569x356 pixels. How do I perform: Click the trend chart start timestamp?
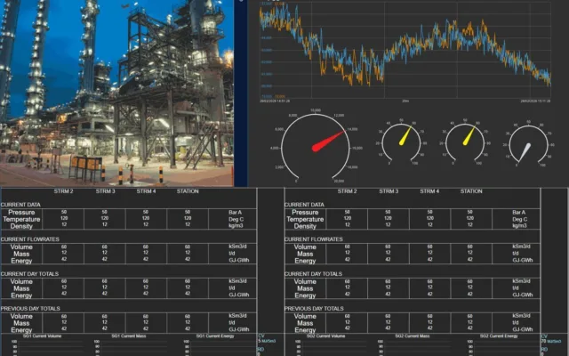pyautogui.click(x=275, y=102)
